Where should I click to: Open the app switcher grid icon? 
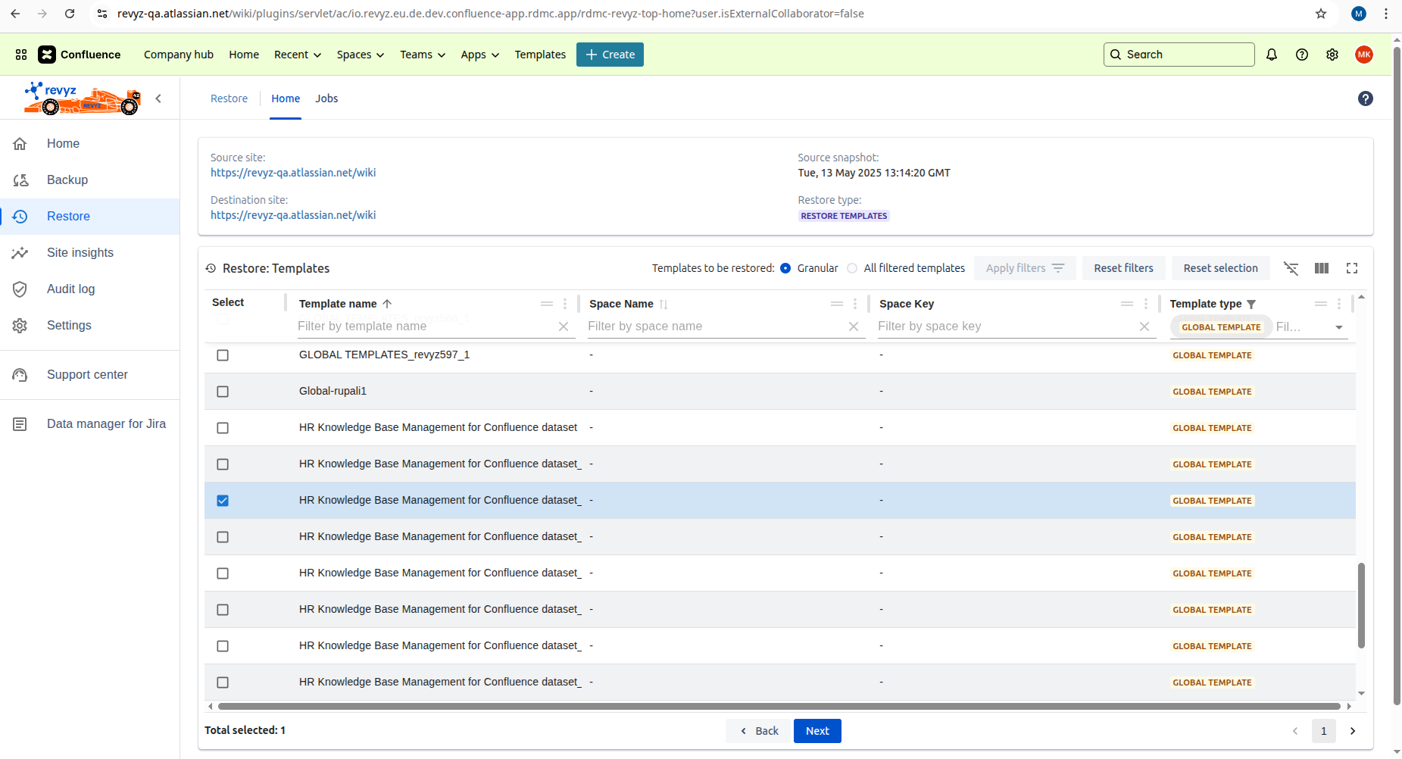point(21,55)
